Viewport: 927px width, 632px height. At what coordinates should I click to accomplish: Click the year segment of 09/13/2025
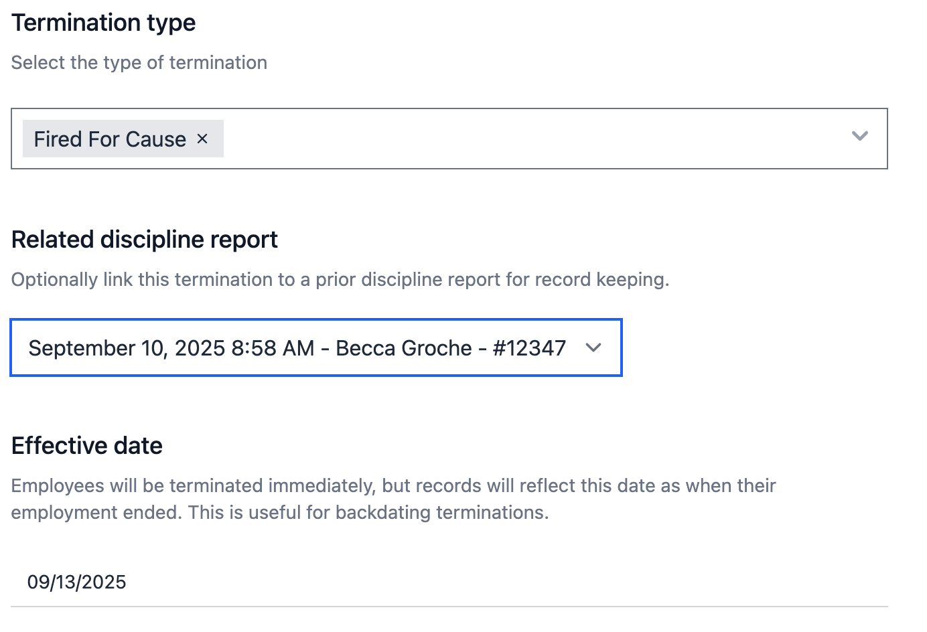pyautogui.click(x=104, y=582)
